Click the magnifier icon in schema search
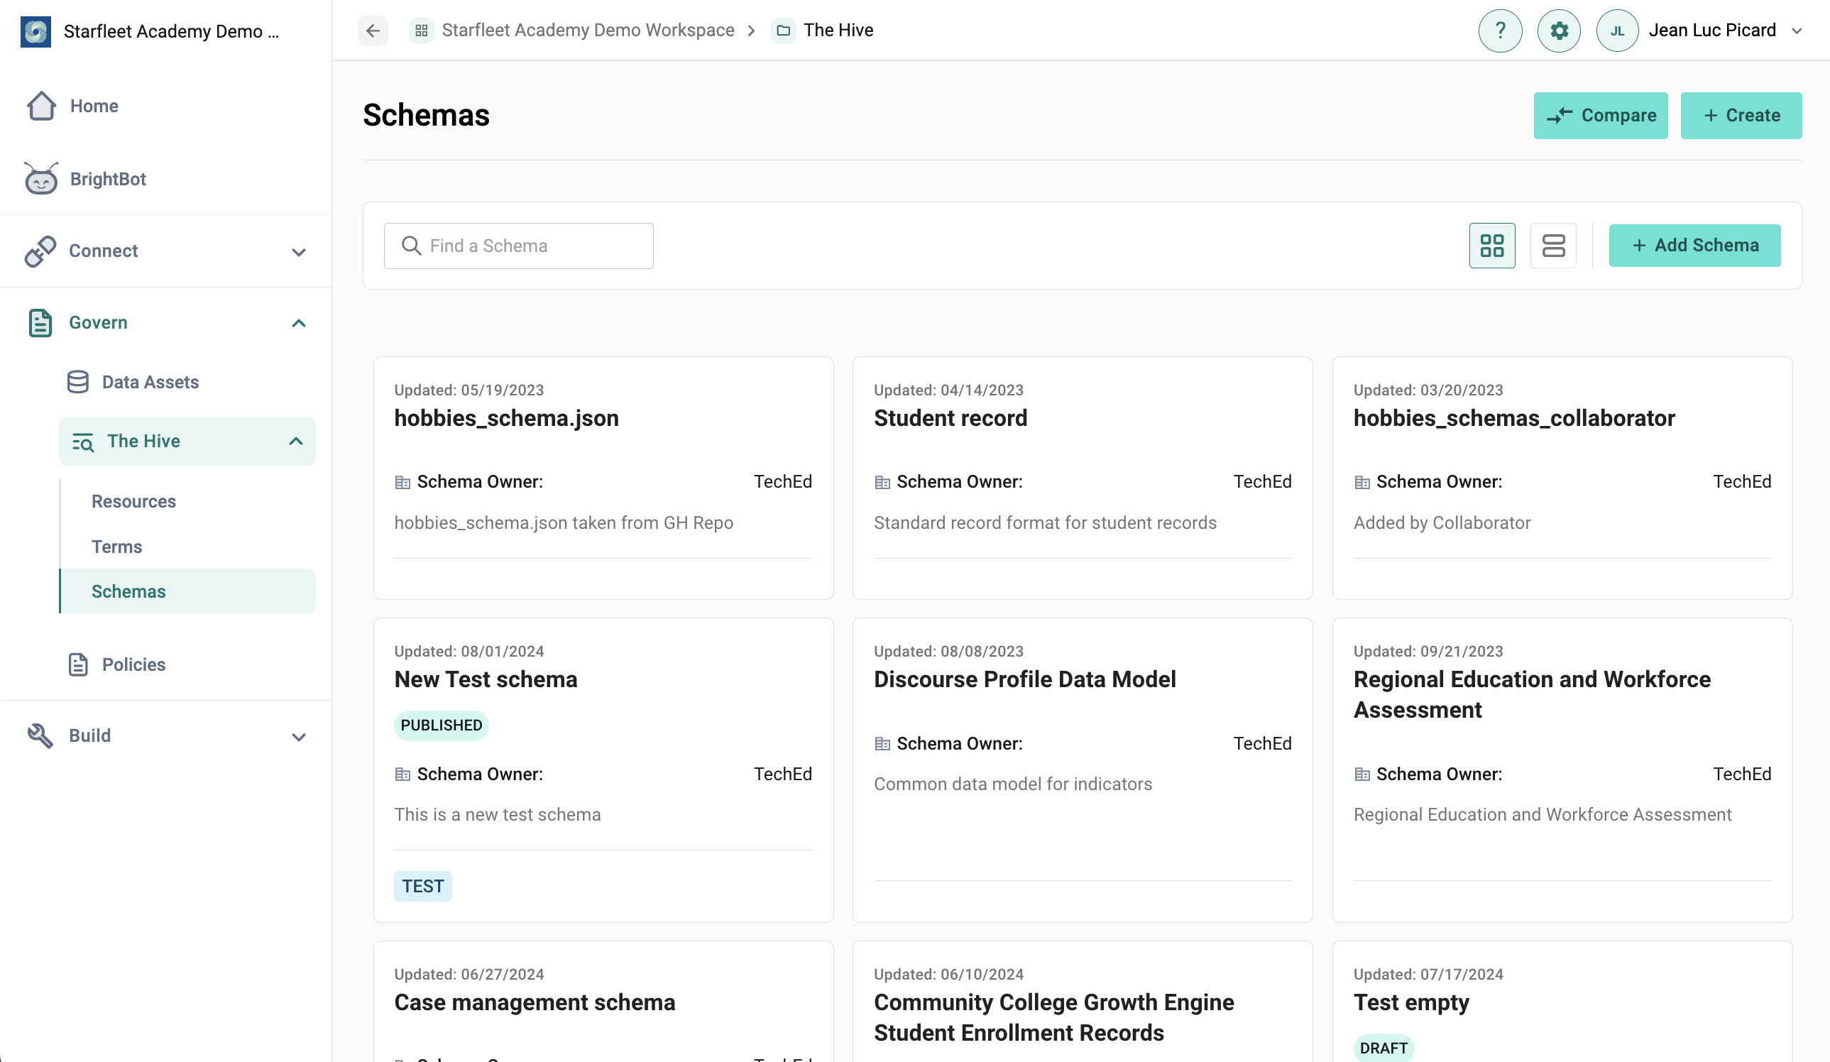The height and width of the screenshot is (1062, 1830). tap(411, 246)
